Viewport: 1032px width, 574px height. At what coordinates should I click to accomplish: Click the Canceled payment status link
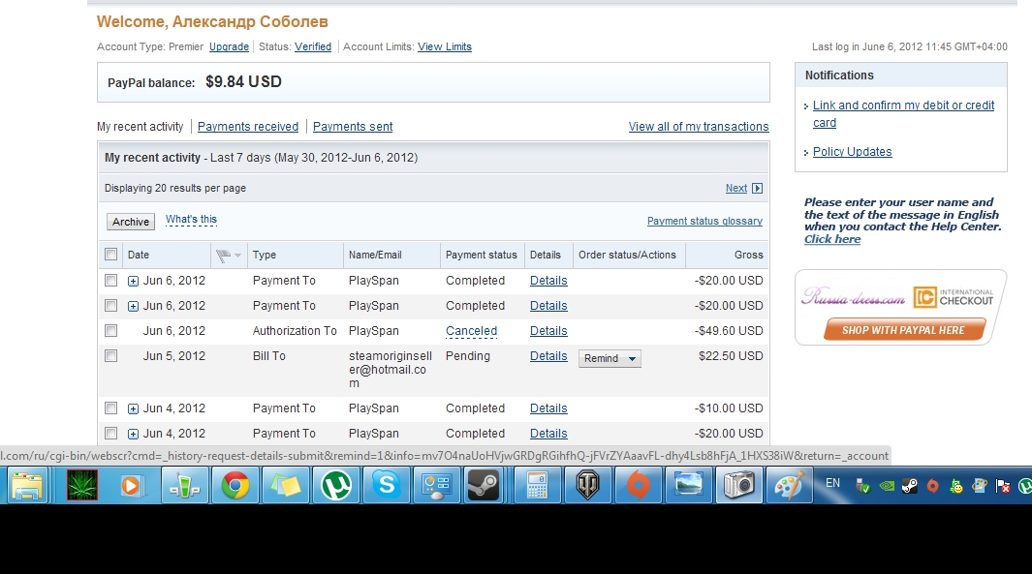(x=471, y=331)
